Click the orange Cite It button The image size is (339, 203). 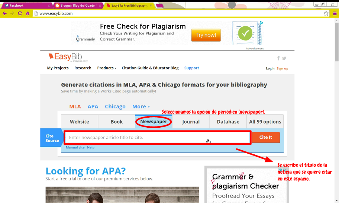click(266, 137)
